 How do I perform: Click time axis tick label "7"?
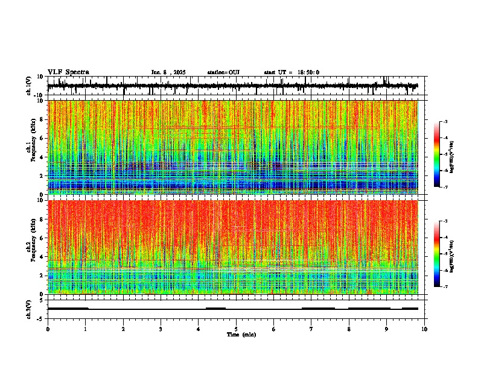point(311,329)
